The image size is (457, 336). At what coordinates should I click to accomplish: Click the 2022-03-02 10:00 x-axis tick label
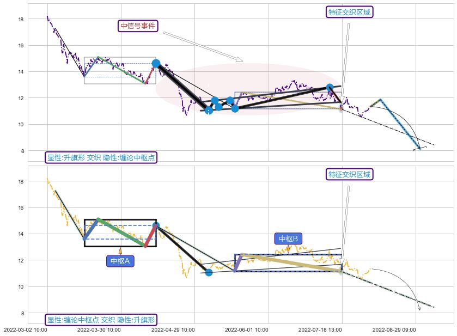(25, 329)
